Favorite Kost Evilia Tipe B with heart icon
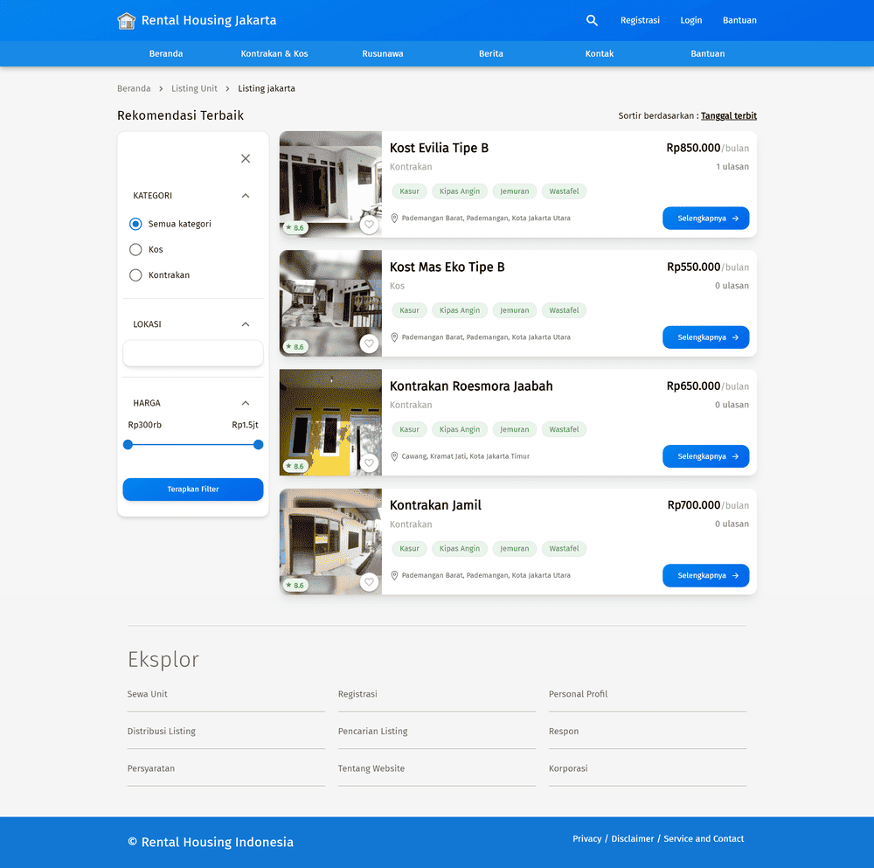 point(369,226)
